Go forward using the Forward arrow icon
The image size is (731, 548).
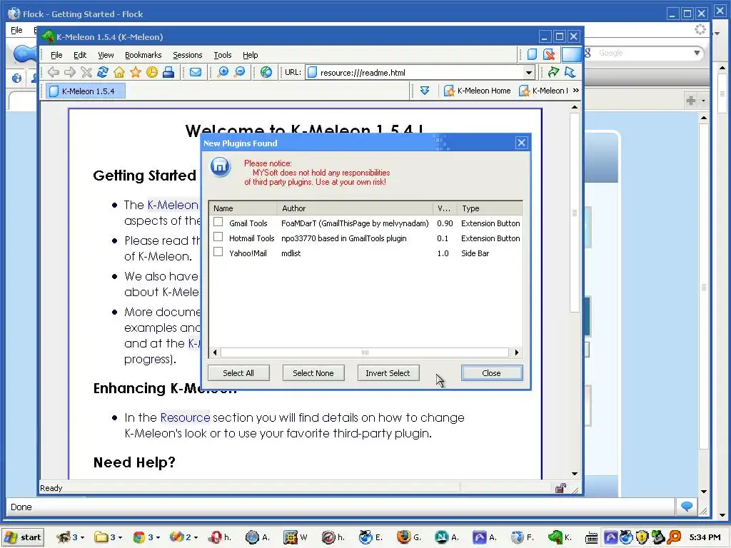[x=70, y=72]
